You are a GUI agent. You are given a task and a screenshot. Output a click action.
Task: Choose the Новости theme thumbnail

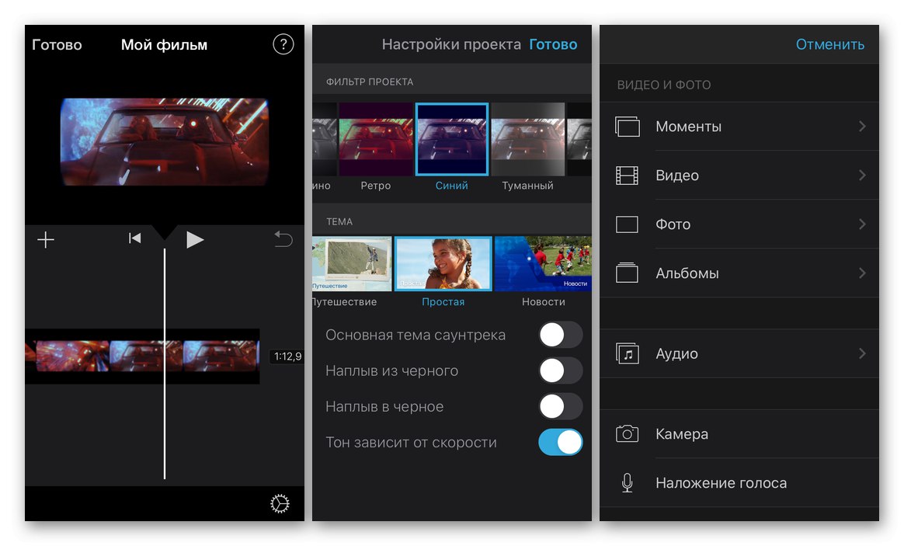coord(543,263)
